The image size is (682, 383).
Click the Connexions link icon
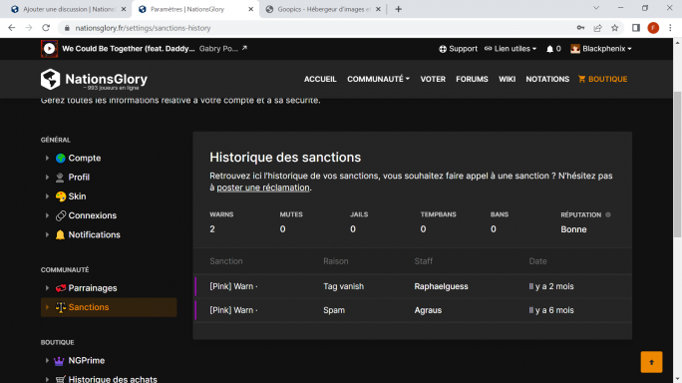tap(61, 215)
